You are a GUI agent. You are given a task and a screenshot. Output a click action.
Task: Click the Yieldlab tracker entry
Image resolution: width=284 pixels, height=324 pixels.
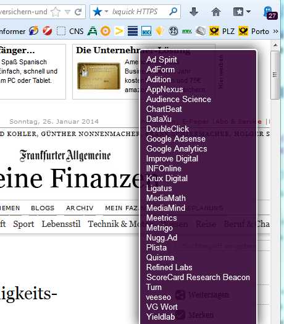[161, 317]
